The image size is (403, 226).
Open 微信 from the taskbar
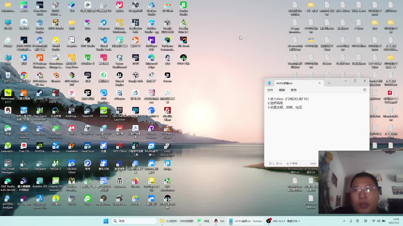[x=203, y=221]
